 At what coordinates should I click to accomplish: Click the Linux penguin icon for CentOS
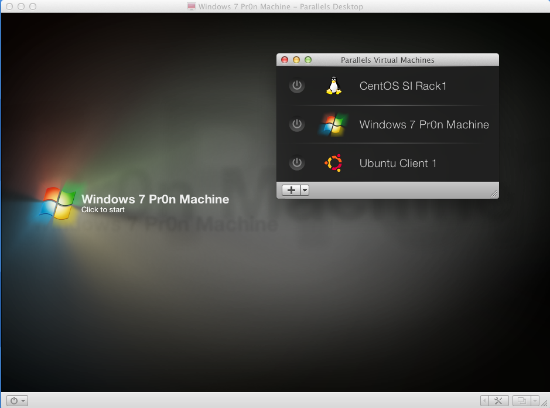click(334, 86)
